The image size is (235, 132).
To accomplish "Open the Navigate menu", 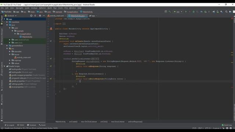I will pos(19,8).
